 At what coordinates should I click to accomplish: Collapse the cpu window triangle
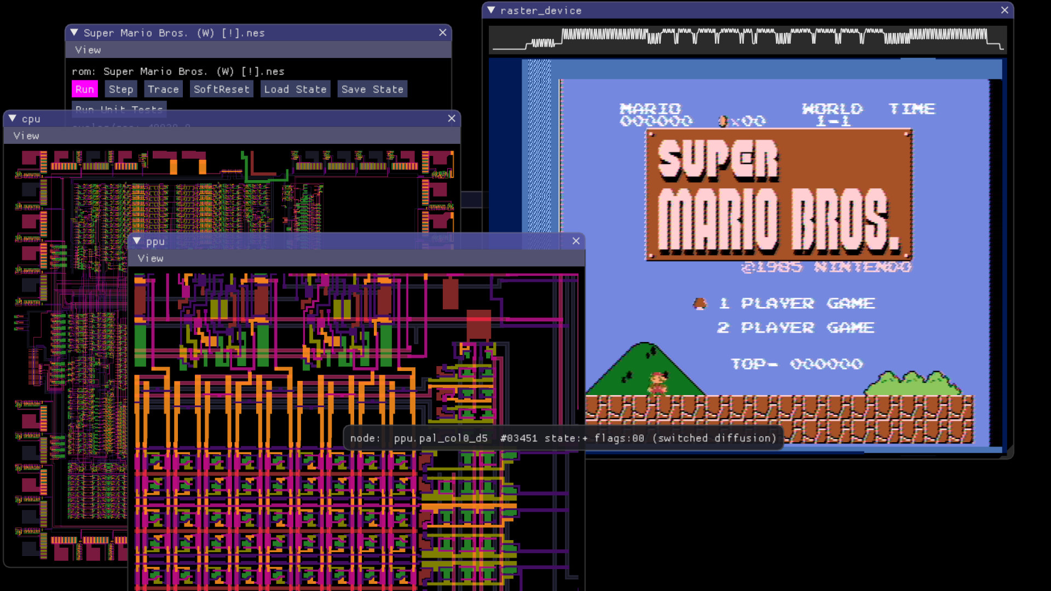click(12, 119)
